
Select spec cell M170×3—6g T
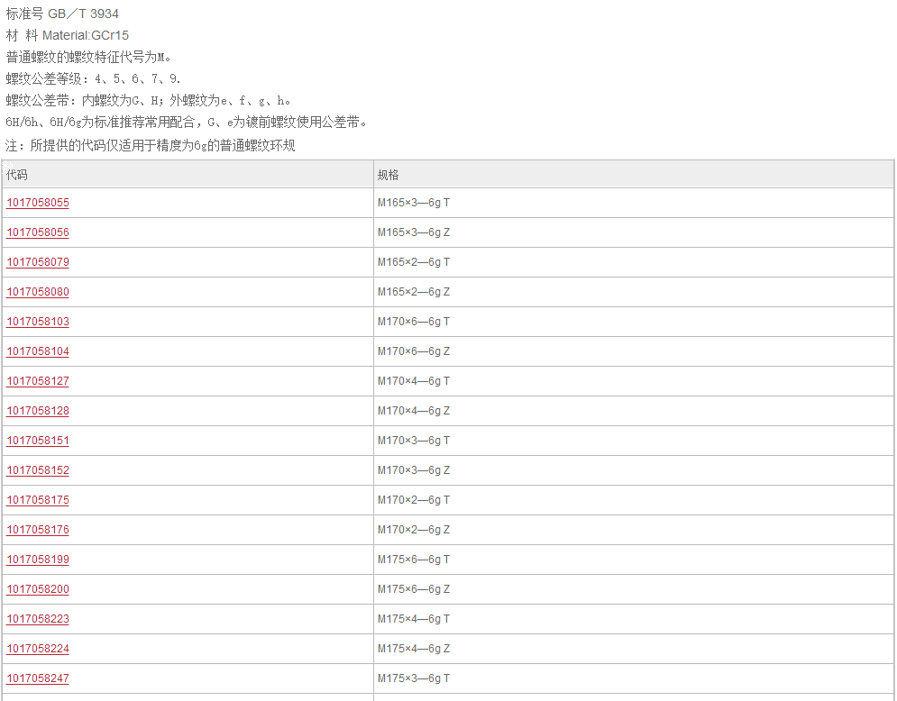coord(634,441)
